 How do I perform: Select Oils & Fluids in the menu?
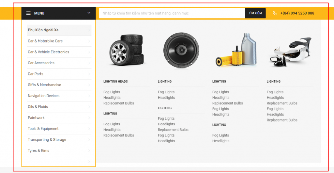coord(38,107)
